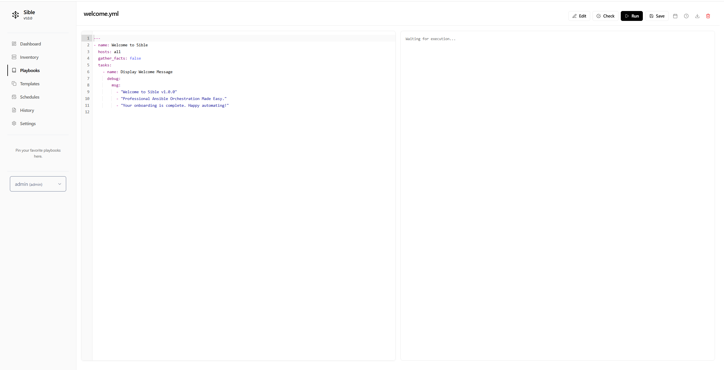This screenshot has height=370, width=724.
Task: Delete playbook with red trash icon
Action: tap(708, 16)
